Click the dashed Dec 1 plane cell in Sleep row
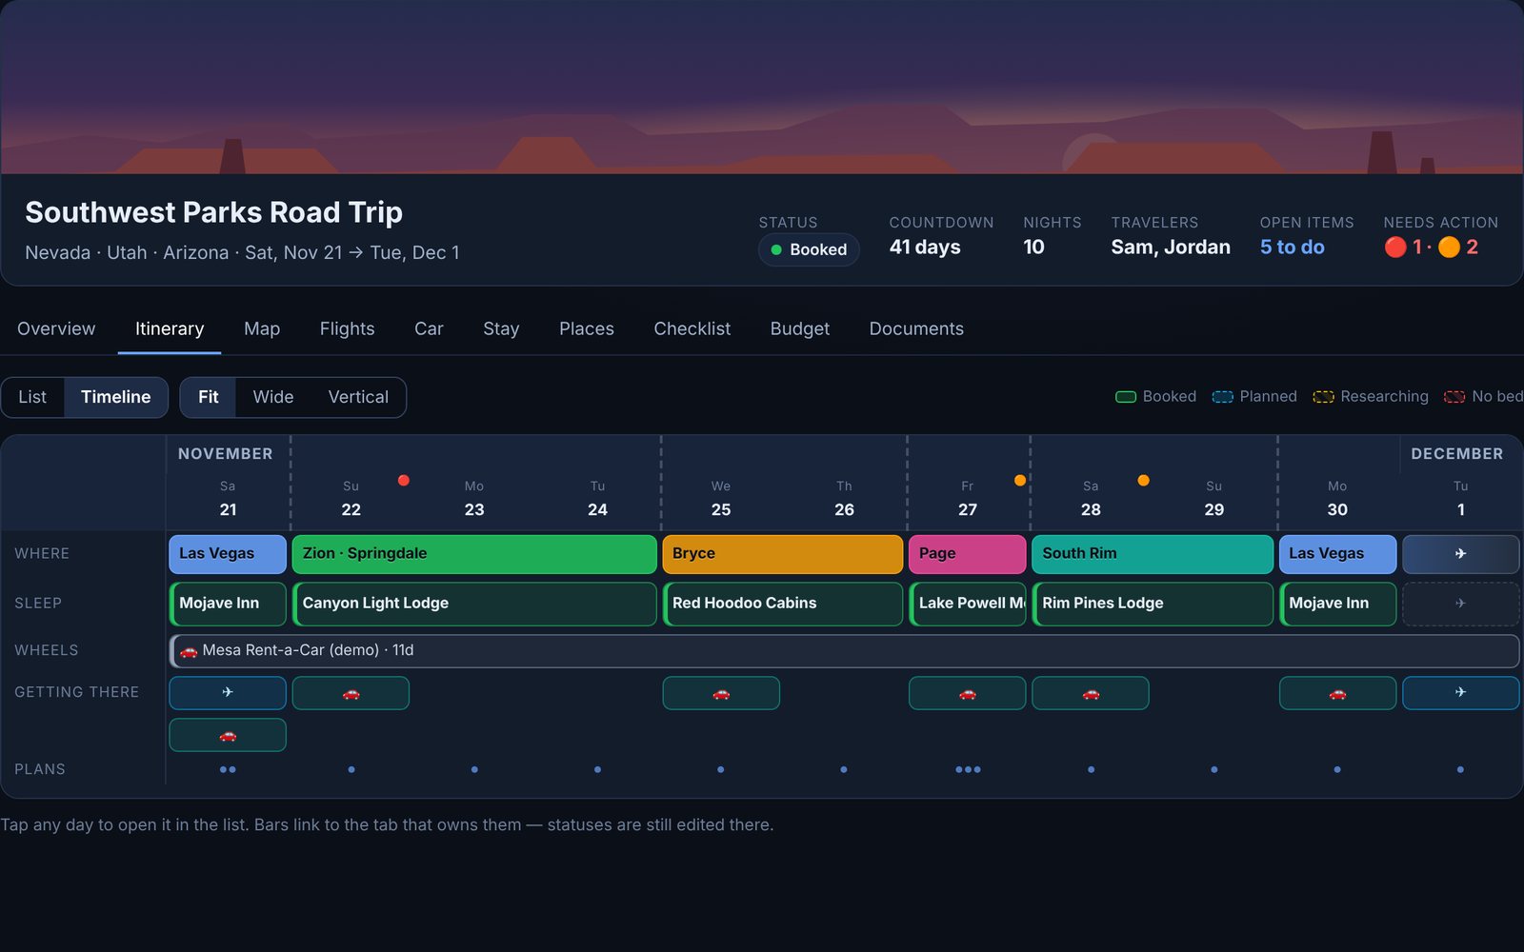 point(1461,604)
